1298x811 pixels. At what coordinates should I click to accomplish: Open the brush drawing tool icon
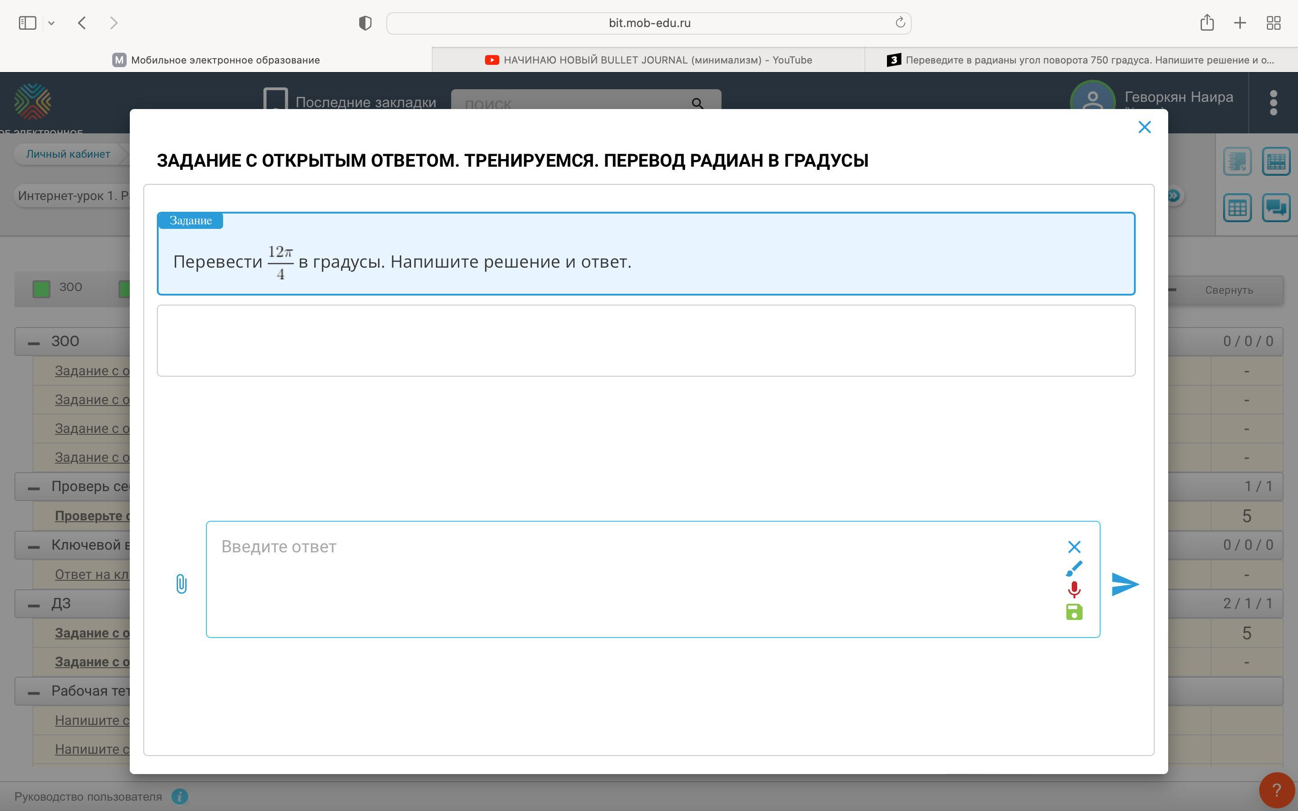click(1074, 568)
